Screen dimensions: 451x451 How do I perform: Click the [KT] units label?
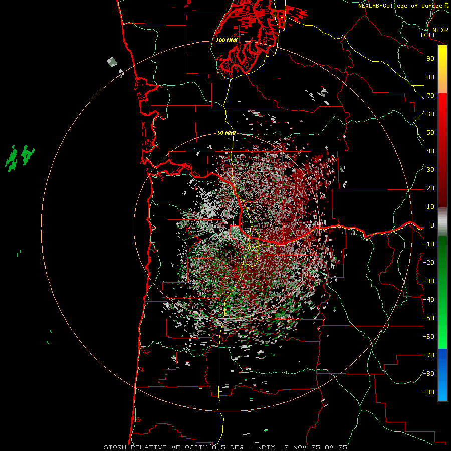pos(428,35)
